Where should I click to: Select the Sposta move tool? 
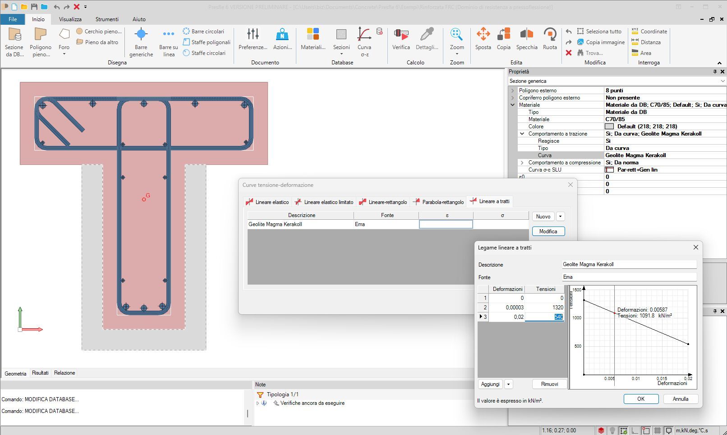(483, 39)
